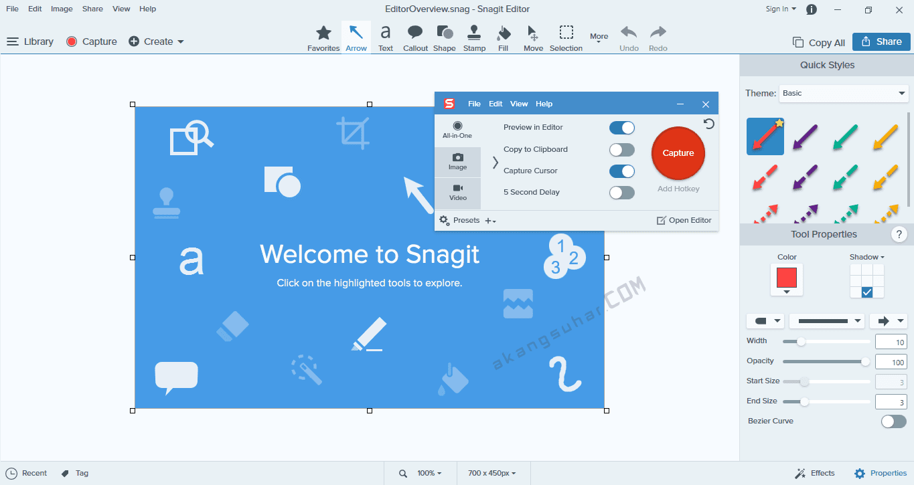Select the Callout tool
This screenshot has width=914, height=485.
pos(415,38)
